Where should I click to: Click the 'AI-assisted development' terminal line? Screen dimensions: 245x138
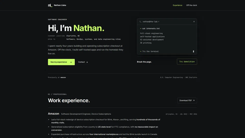(152, 40)
